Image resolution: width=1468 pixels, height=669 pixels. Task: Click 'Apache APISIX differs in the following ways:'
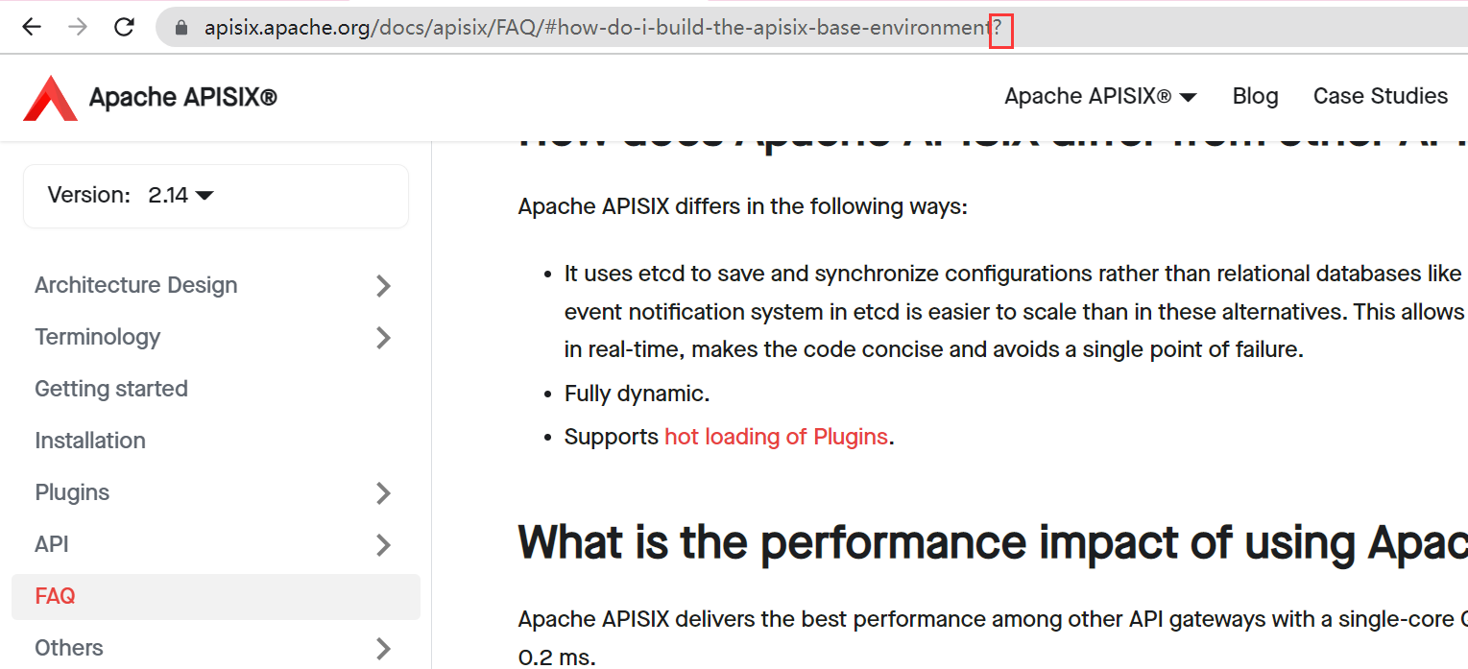742,206
